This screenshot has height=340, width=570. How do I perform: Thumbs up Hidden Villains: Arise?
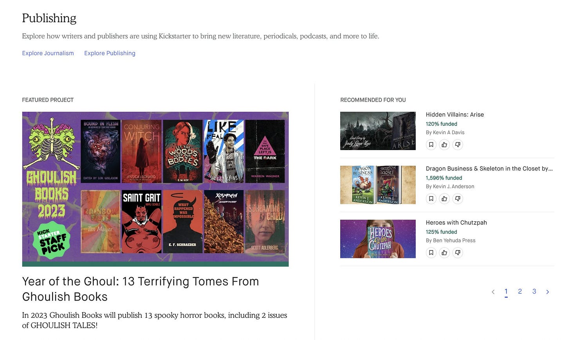[444, 145]
